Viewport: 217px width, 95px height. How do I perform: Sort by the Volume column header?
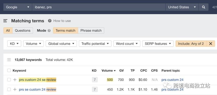tap(108, 70)
